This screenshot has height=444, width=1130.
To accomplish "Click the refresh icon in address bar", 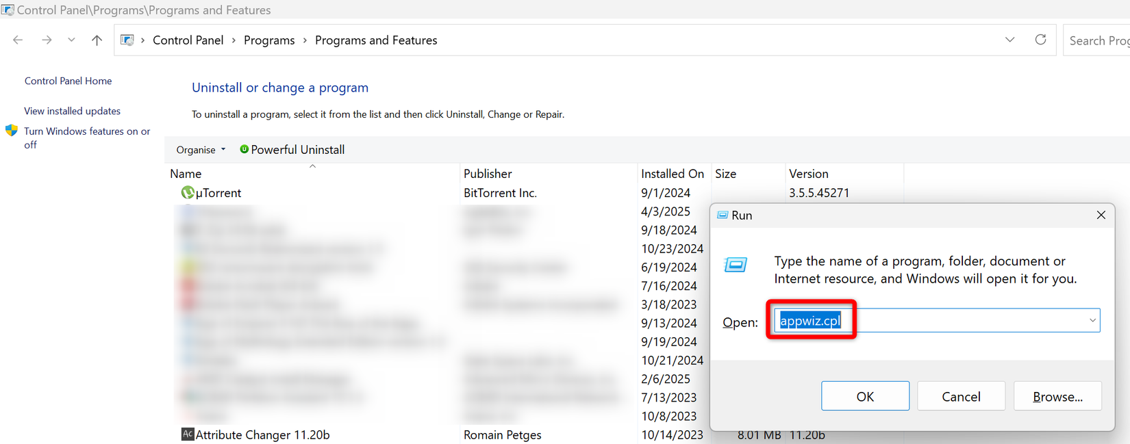I will 1040,40.
